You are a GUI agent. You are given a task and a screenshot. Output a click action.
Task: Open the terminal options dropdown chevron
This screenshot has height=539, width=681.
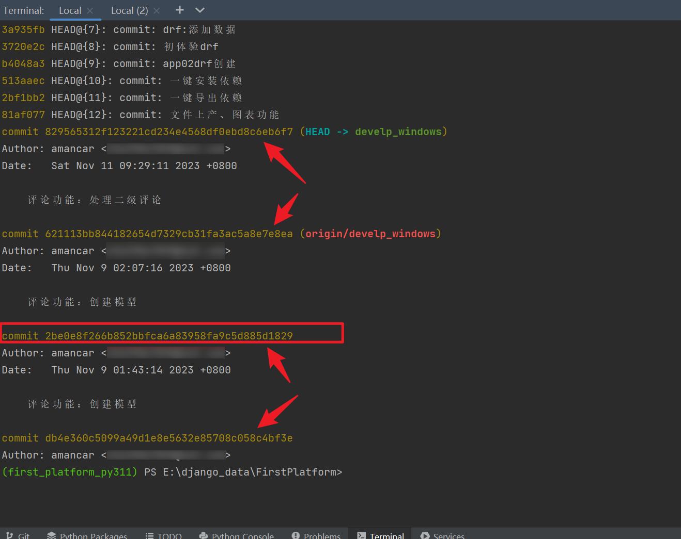tap(199, 10)
